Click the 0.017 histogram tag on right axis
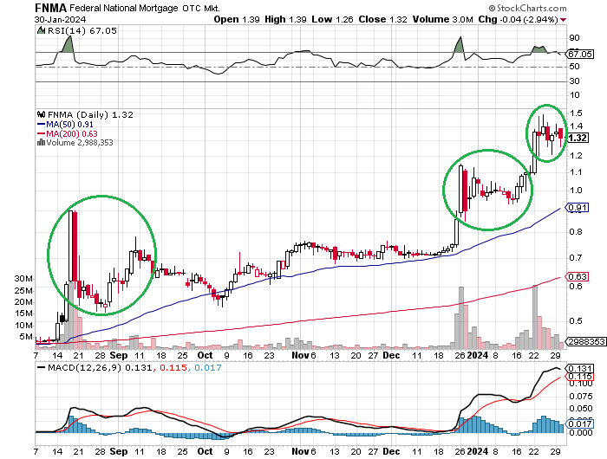This screenshot has height=459, width=607. pos(580,424)
